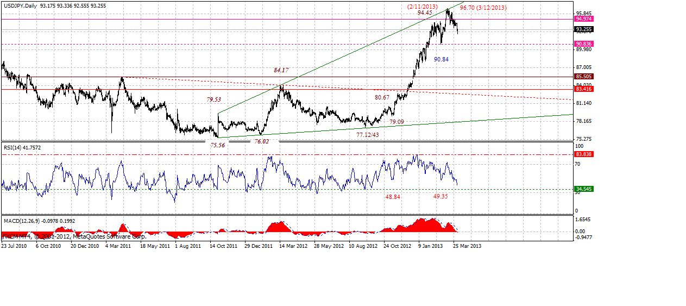Click the 80.67 price annotation
The height and width of the screenshot is (306, 686).
point(382,97)
